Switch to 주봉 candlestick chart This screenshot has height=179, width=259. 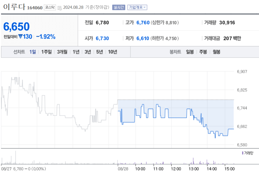pos(203,52)
